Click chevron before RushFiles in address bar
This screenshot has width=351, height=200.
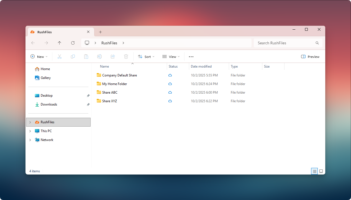(95, 43)
